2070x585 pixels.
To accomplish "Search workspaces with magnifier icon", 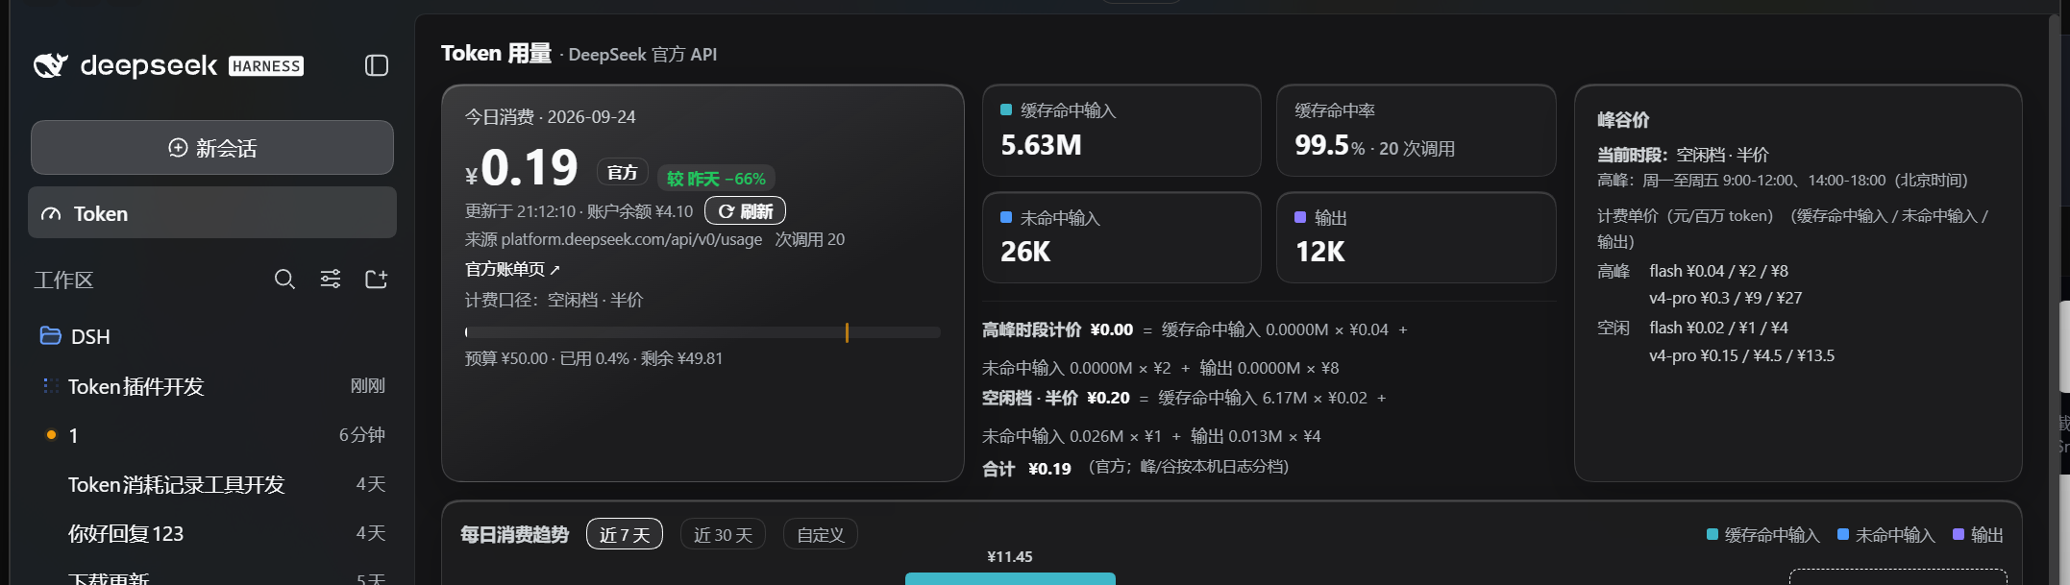I will (x=284, y=280).
